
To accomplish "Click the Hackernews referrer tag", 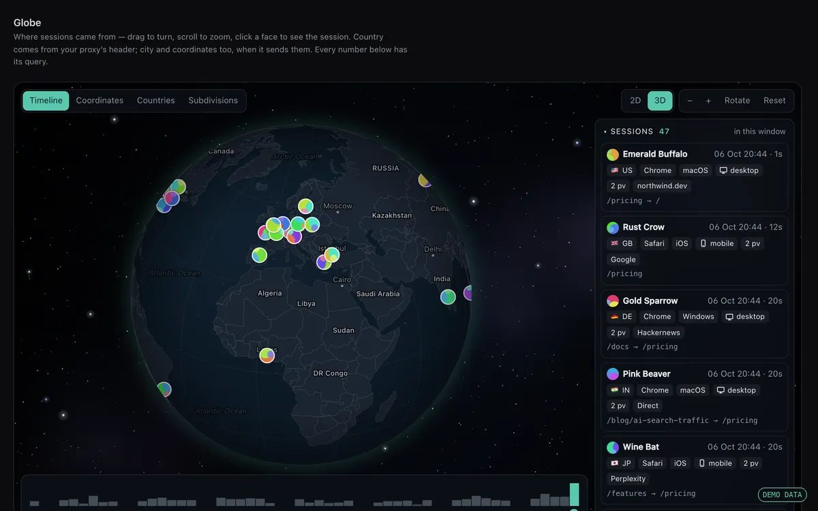I will (658, 332).
